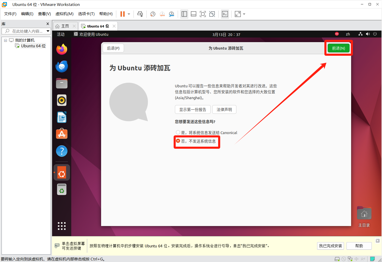This screenshot has height=262, width=382.
Task: Show applications grid in Ubuntu dock
Action: (62, 226)
